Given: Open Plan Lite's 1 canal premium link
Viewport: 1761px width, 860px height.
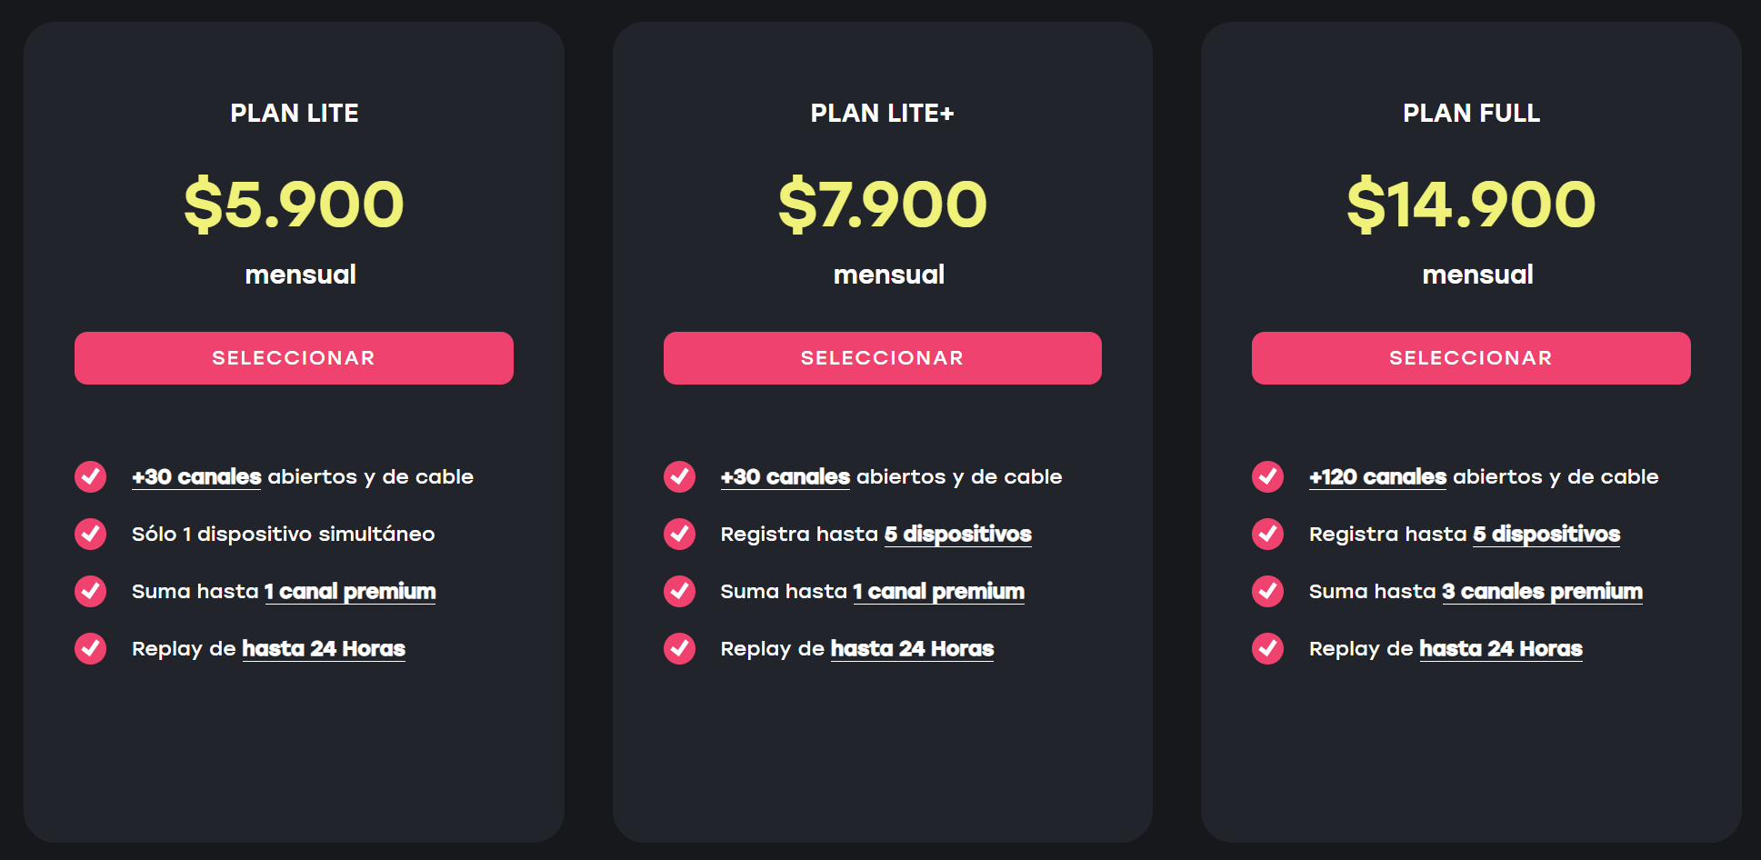Looking at the screenshot, I should (350, 592).
